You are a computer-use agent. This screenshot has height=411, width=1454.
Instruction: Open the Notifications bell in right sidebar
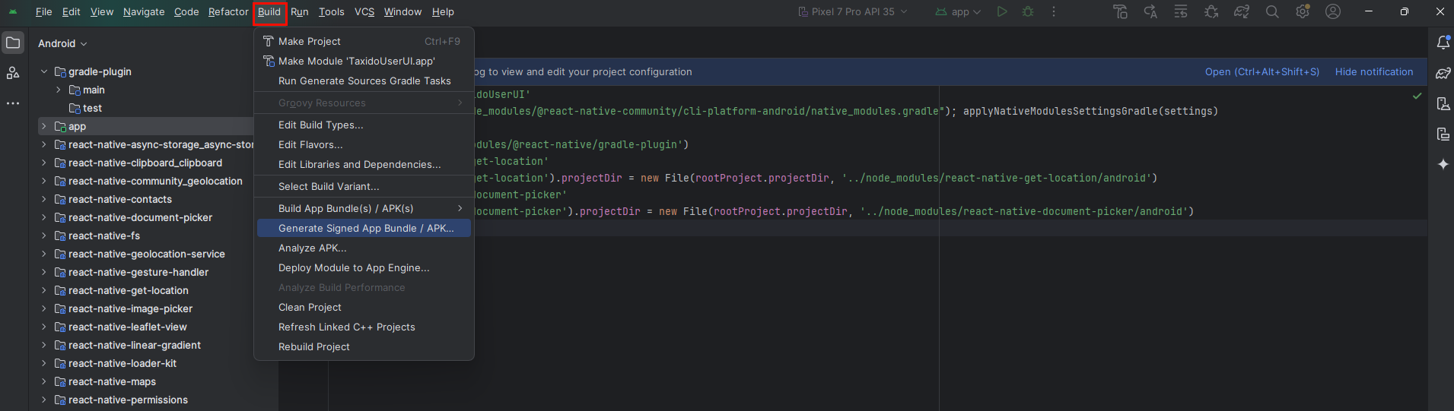(x=1443, y=43)
